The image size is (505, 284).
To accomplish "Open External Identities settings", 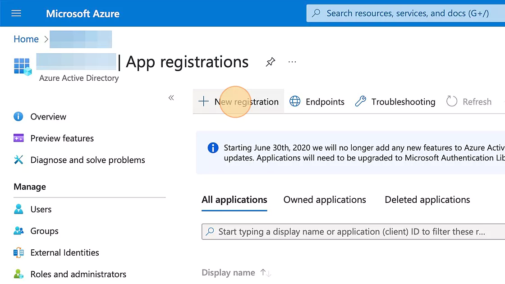I will pyautogui.click(x=64, y=252).
